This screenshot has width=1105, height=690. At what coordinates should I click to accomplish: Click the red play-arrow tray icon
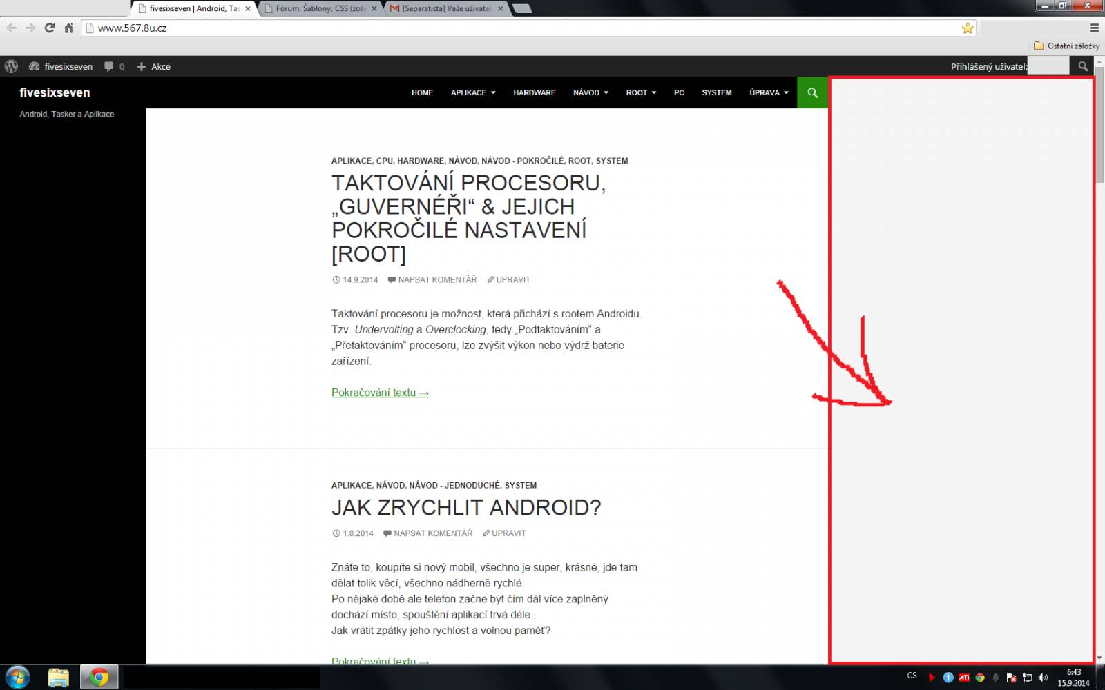coord(932,678)
